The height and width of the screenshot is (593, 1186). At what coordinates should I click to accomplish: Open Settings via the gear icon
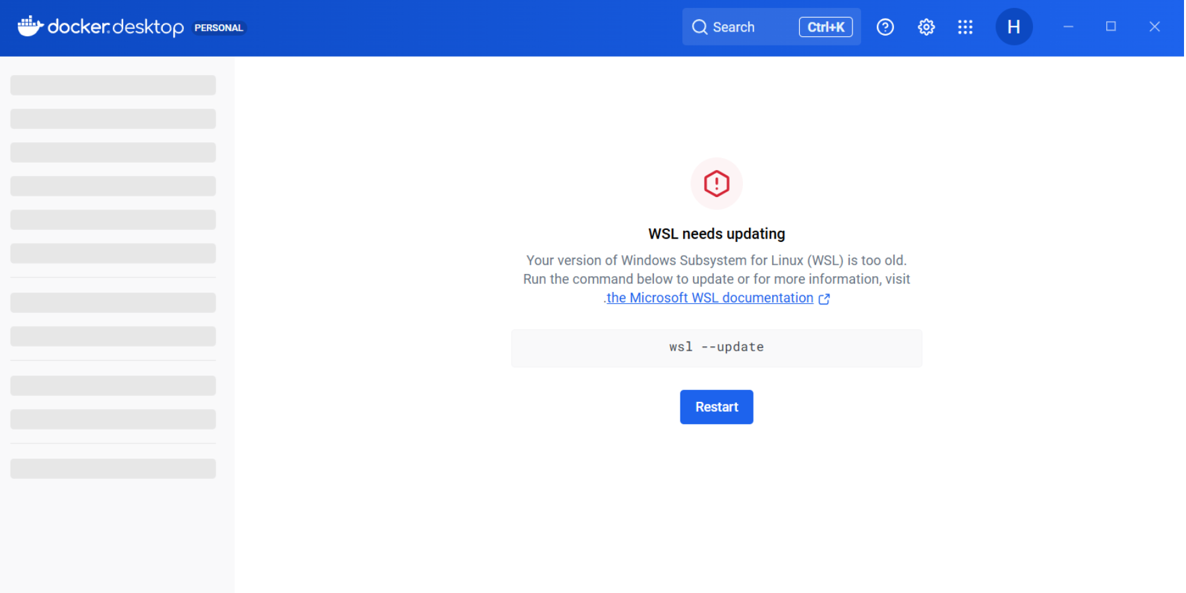click(926, 27)
